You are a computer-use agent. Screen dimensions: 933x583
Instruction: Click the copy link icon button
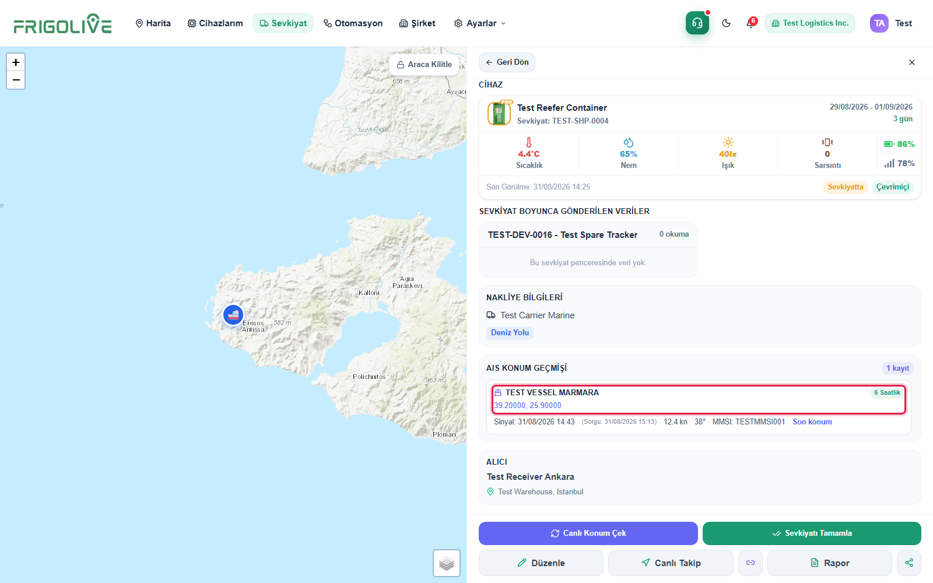tap(750, 563)
